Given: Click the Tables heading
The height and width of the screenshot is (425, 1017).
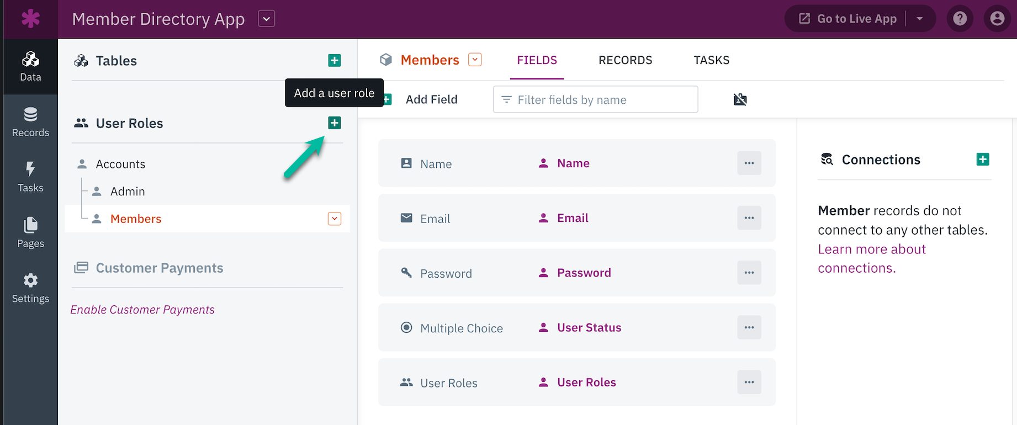Looking at the screenshot, I should coord(116,61).
